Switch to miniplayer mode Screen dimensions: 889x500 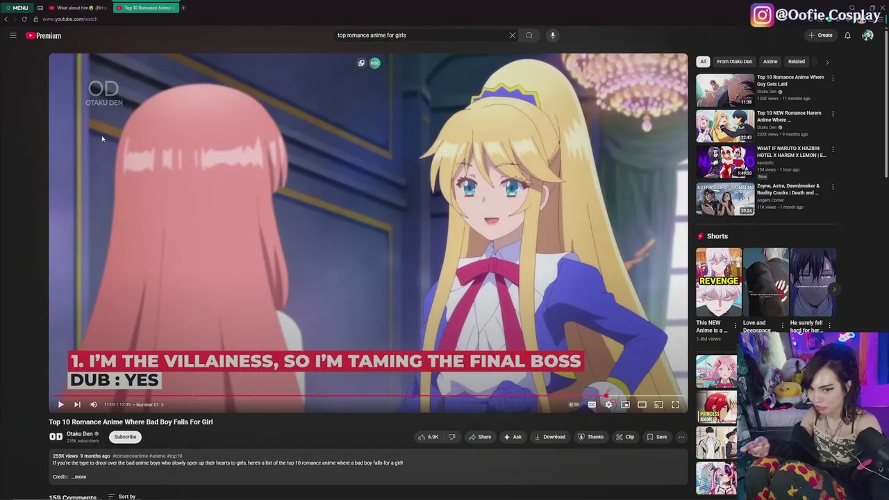click(625, 404)
